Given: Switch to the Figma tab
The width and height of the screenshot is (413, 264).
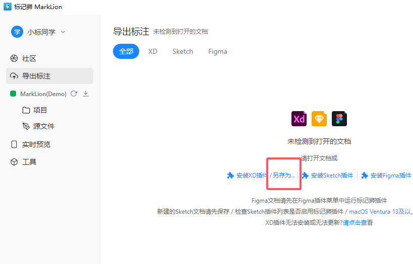Looking at the screenshot, I should point(217,51).
